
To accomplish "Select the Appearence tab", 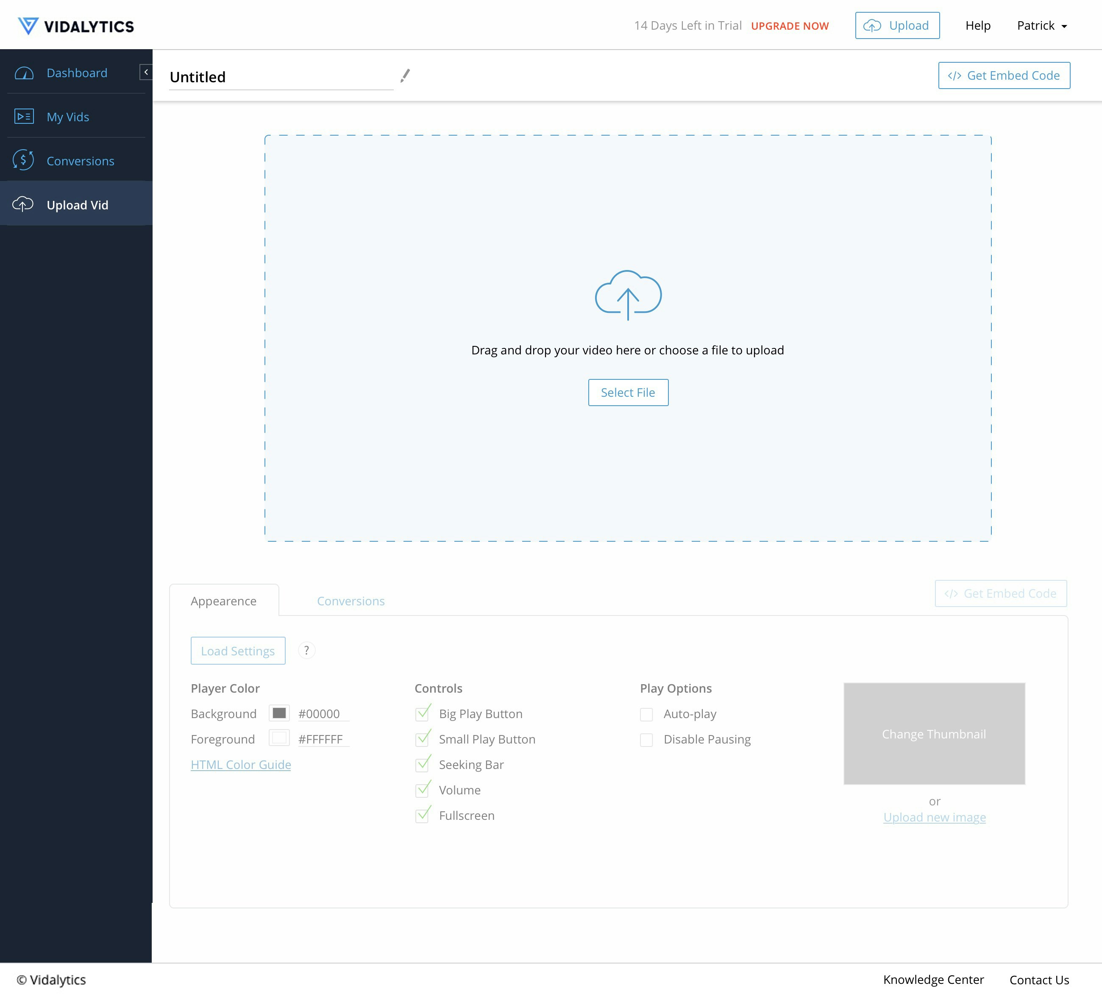I will pyautogui.click(x=223, y=601).
